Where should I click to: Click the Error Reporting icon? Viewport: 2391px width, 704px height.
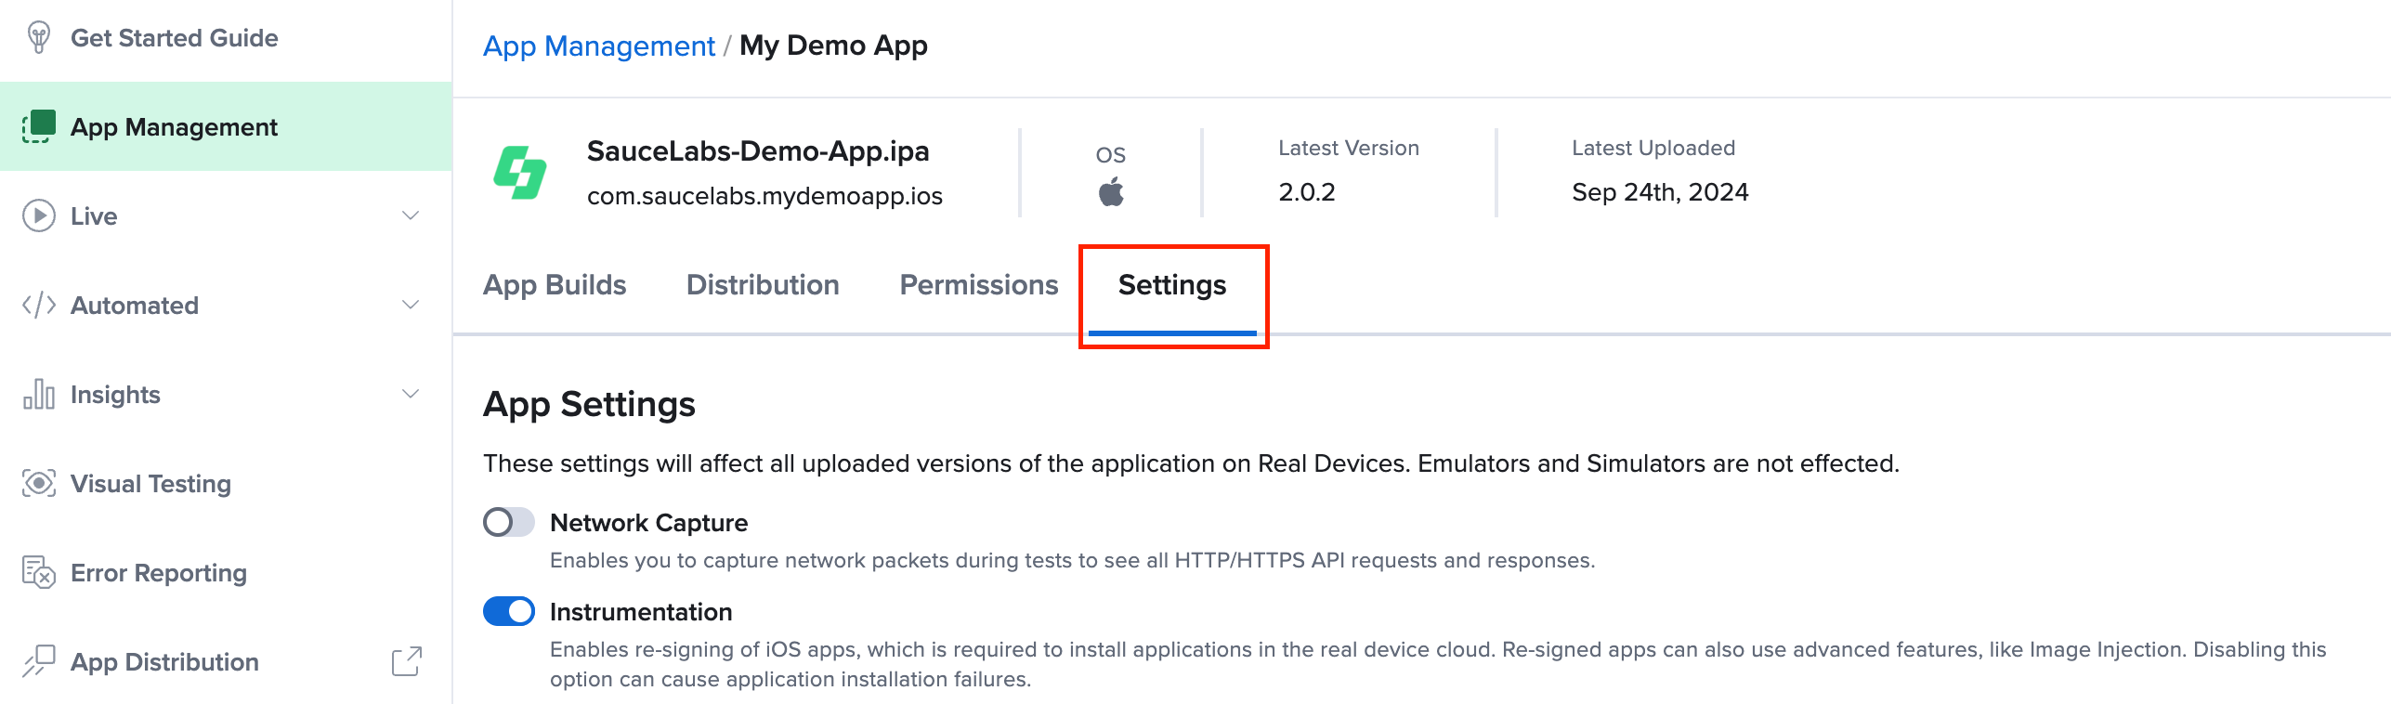[x=38, y=572]
